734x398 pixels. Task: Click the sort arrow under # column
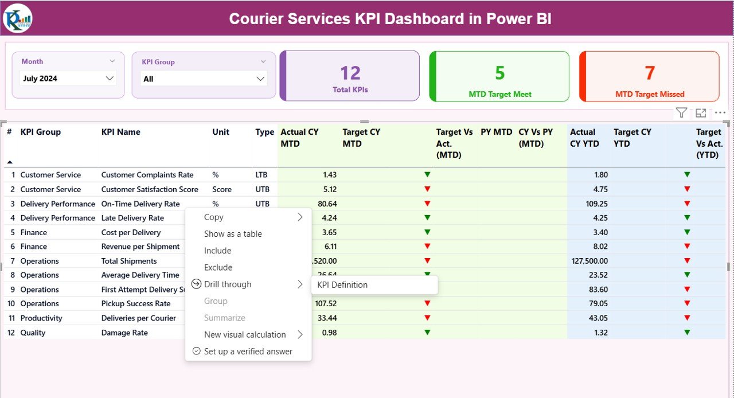(9, 162)
